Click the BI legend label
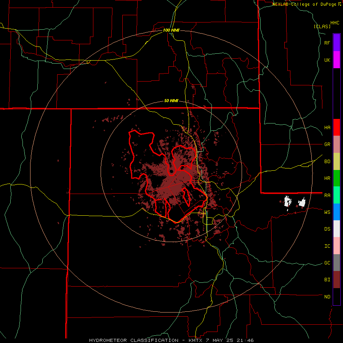The width and height of the screenshot is (343, 343). pyautogui.click(x=327, y=280)
